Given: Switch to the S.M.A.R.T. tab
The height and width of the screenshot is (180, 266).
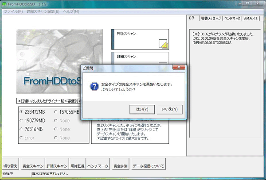Looking at the screenshot, I should (x=251, y=19).
